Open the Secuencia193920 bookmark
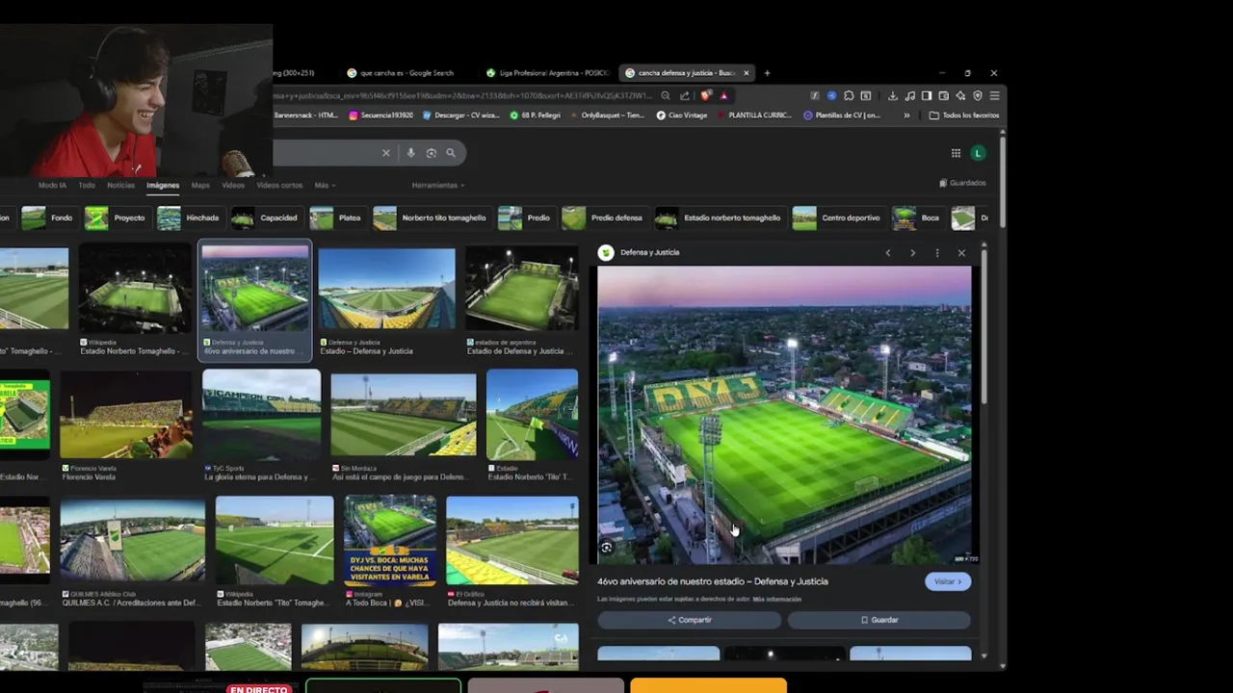The height and width of the screenshot is (693, 1233). (x=380, y=115)
